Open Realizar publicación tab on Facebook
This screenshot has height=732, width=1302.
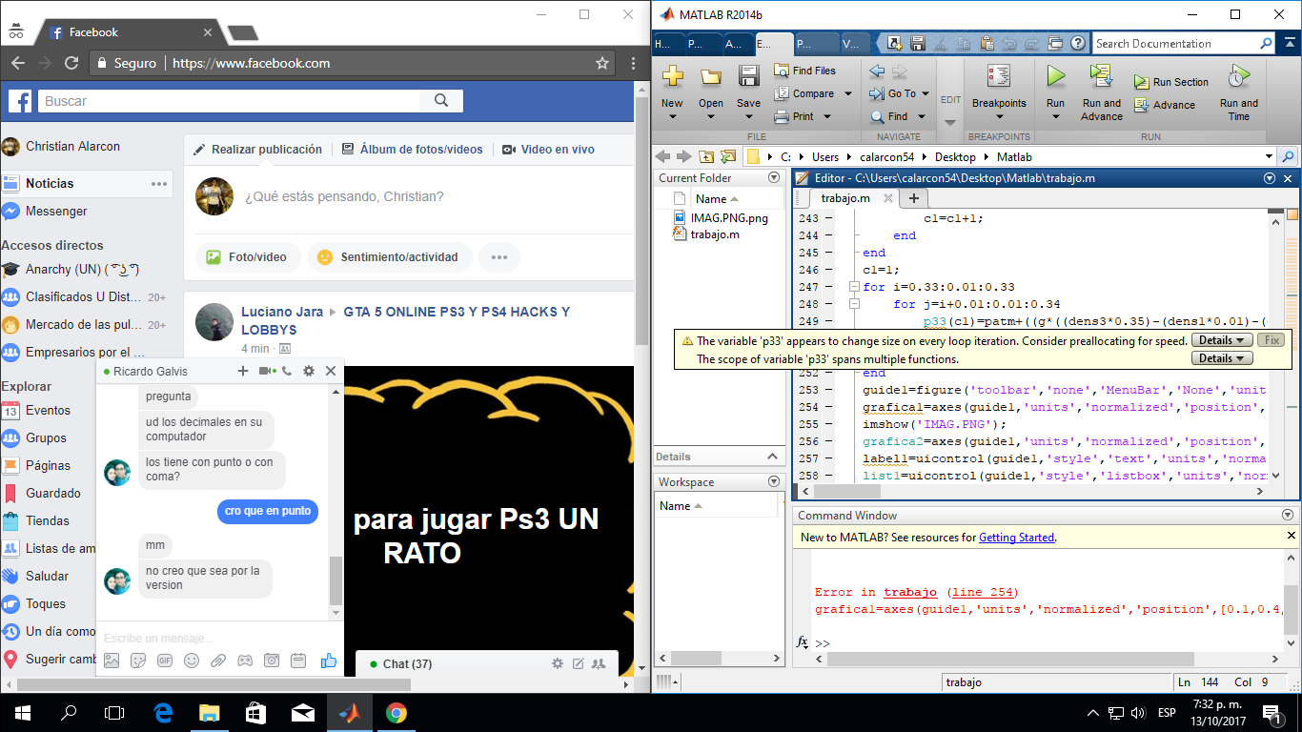tap(257, 150)
